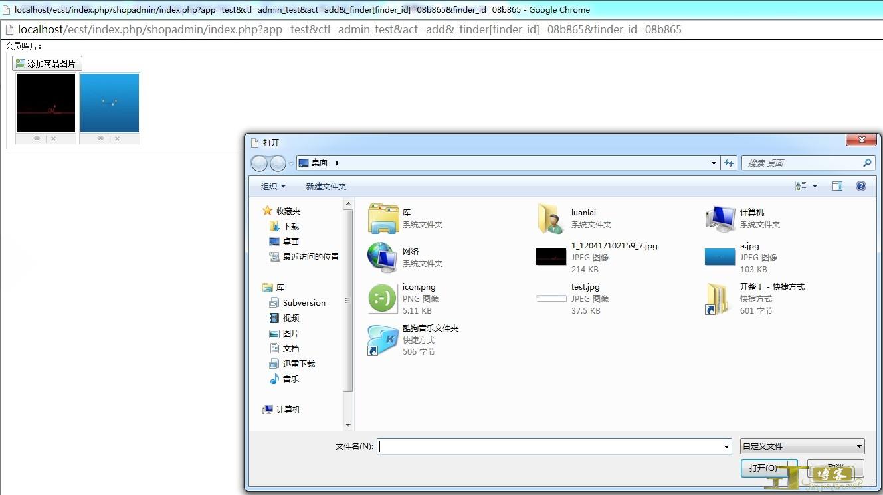Click the help icon in the dialog toolbar

[861, 187]
